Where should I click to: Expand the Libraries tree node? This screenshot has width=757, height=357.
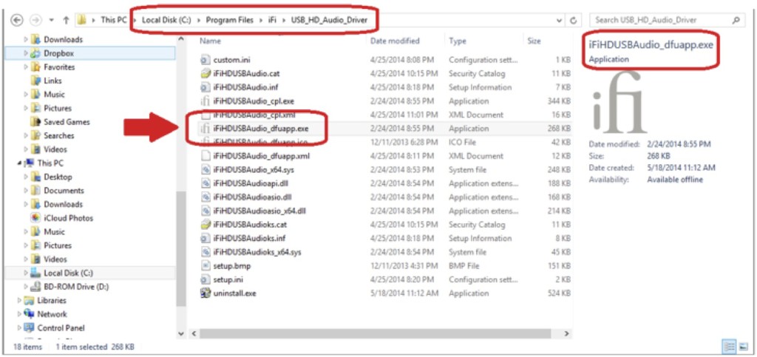tap(19, 301)
